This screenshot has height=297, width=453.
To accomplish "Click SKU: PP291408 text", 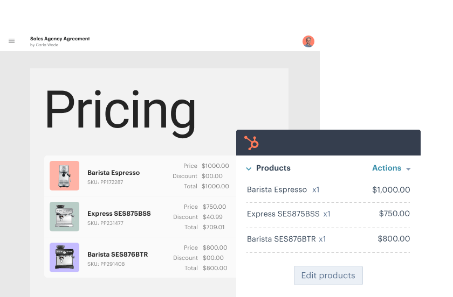I will (x=106, y=264).
